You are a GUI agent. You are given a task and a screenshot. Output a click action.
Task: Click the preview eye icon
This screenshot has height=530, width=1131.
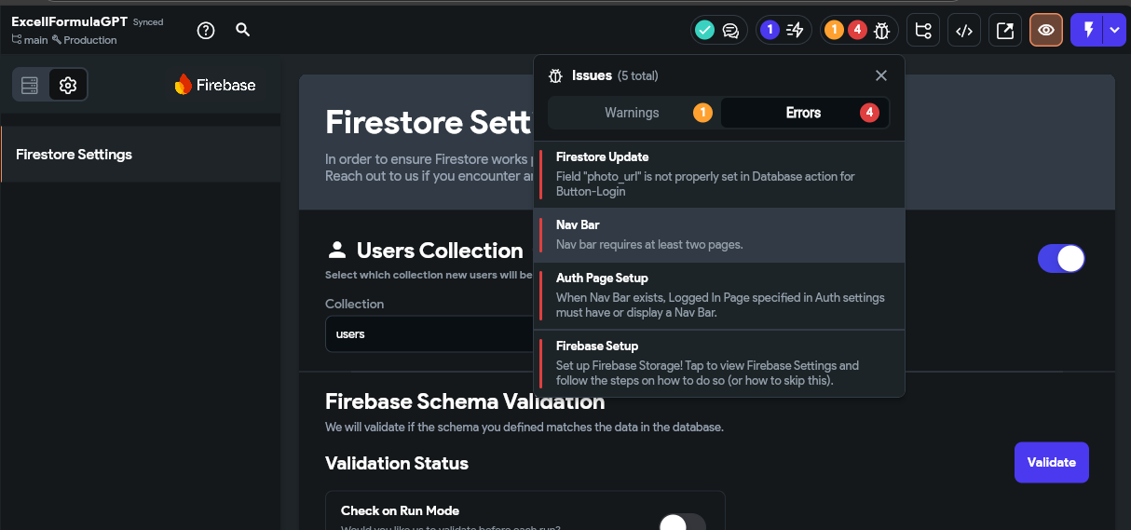click(x=1046, y=31)
